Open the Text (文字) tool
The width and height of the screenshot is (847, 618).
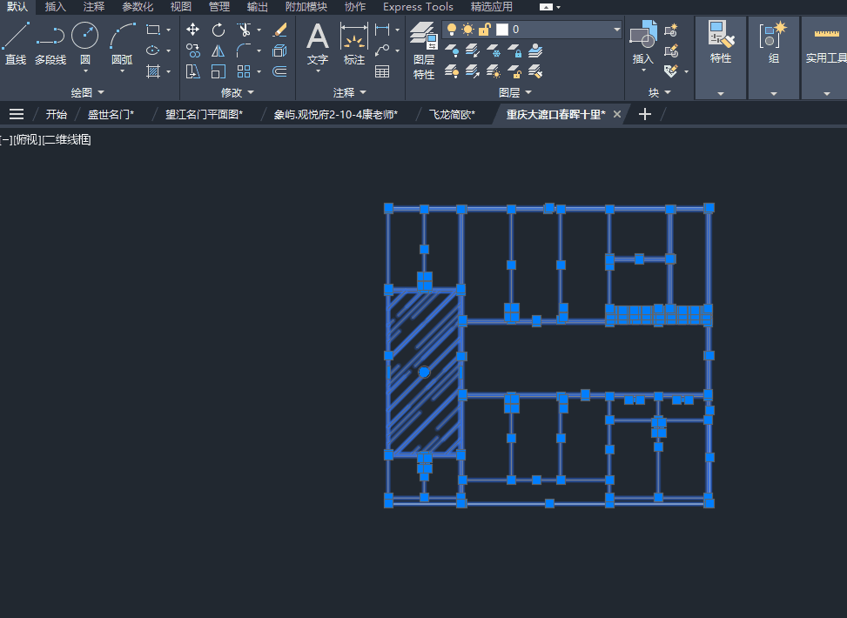click(318, 44)
